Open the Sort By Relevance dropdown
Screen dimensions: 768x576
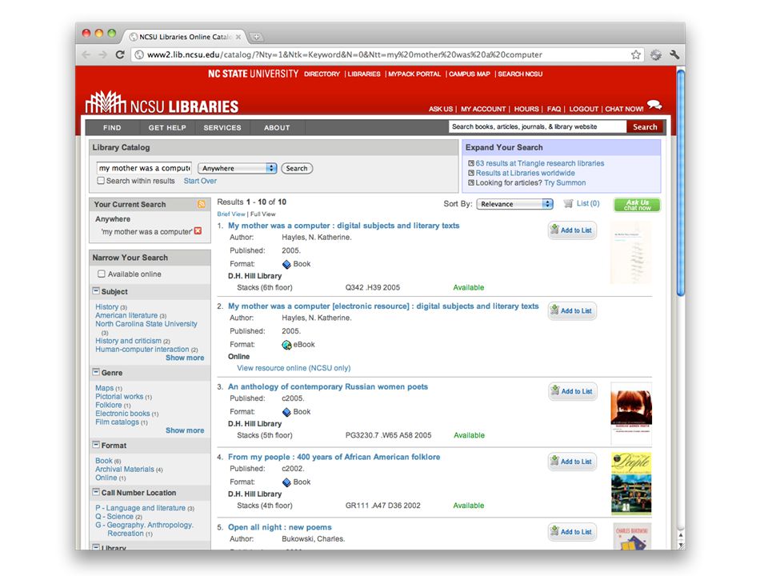click(x=514, y=204)
